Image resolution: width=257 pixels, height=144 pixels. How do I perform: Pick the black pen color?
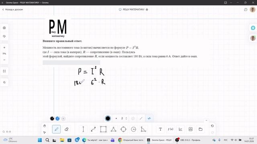[108, 118]
